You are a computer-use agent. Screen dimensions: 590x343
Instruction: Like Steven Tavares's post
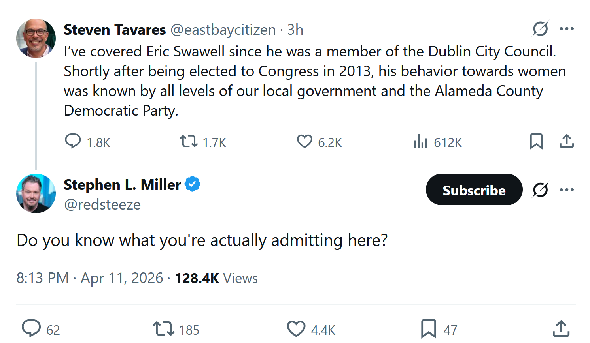click(304, 141)
